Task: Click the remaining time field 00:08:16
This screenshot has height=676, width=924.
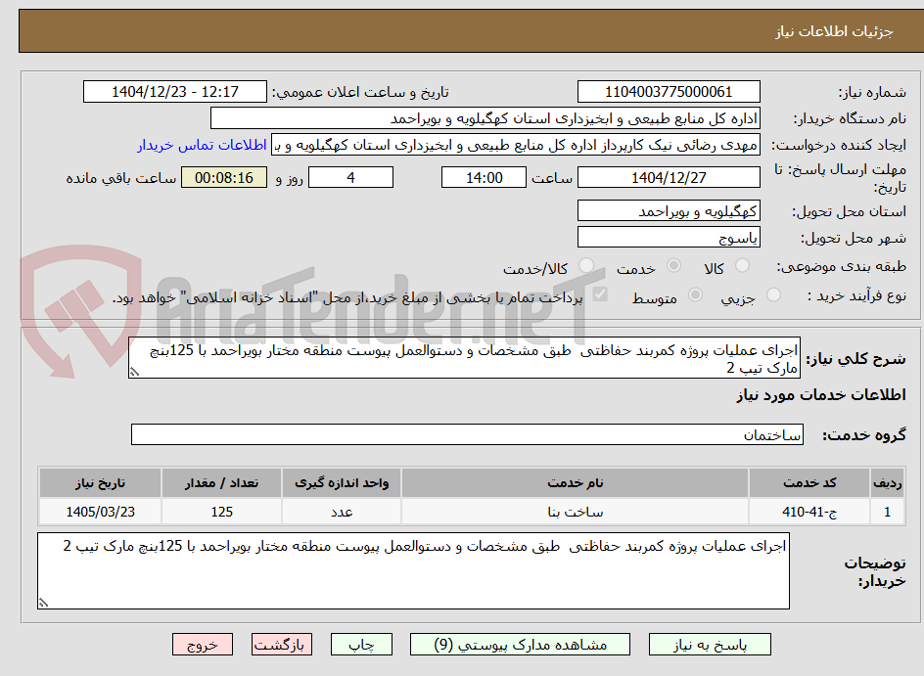Action: point(224,177)
